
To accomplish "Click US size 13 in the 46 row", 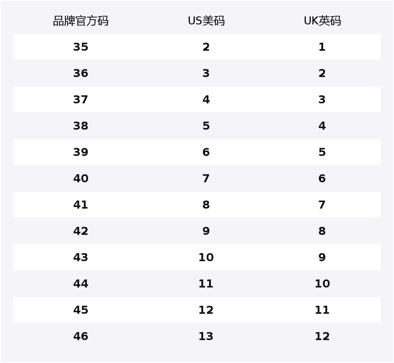I will pos(206,336).
